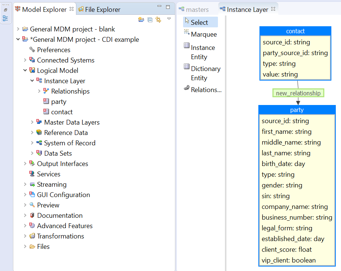Expand the Relationships tree node
The image size is (341, 271).
39,91
